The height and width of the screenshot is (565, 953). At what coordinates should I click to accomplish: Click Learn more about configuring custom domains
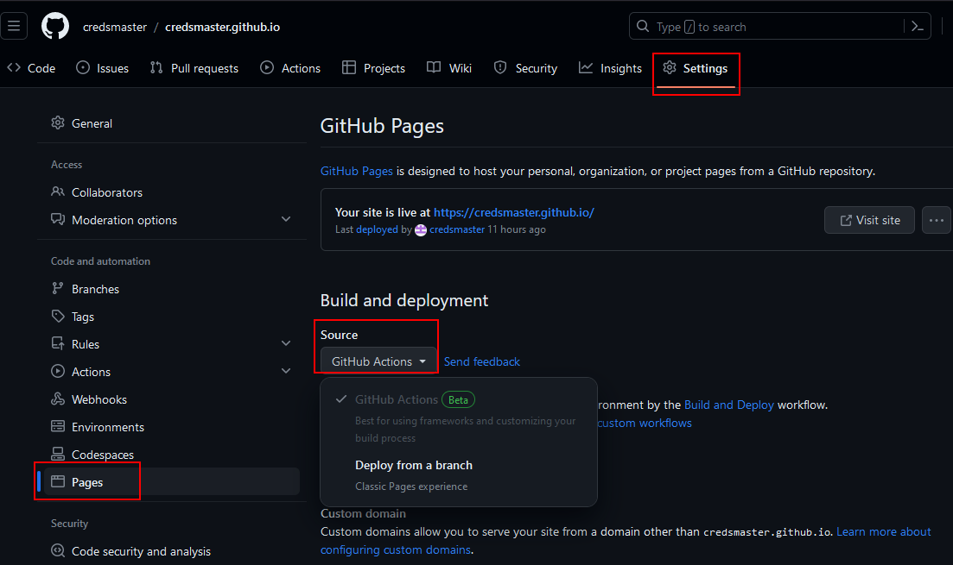884,531
